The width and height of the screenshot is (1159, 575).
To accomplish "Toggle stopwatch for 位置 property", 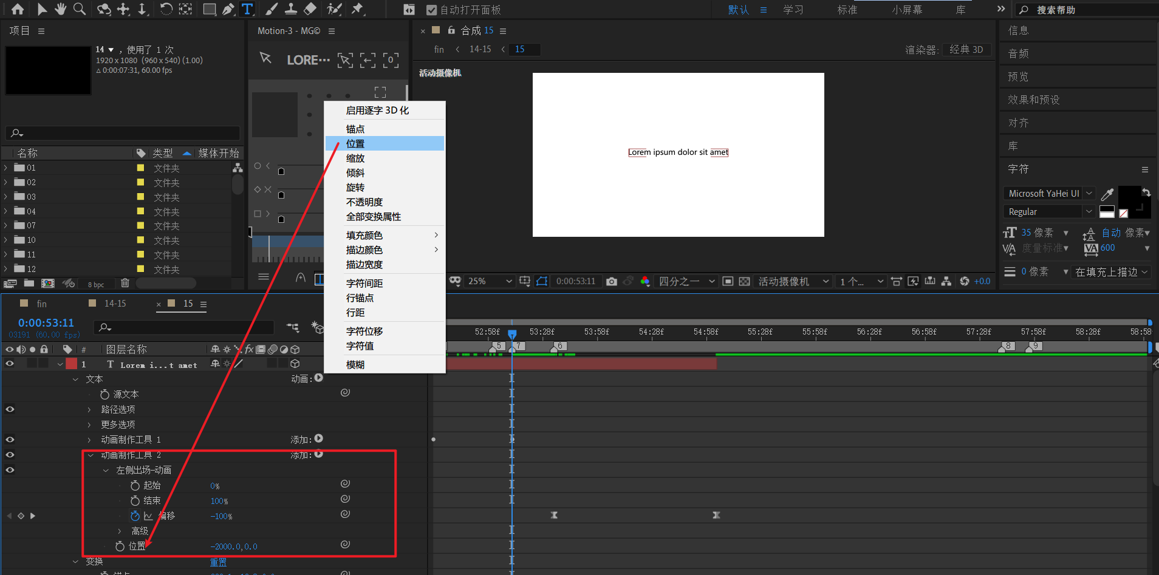I will tap(120, 546).
